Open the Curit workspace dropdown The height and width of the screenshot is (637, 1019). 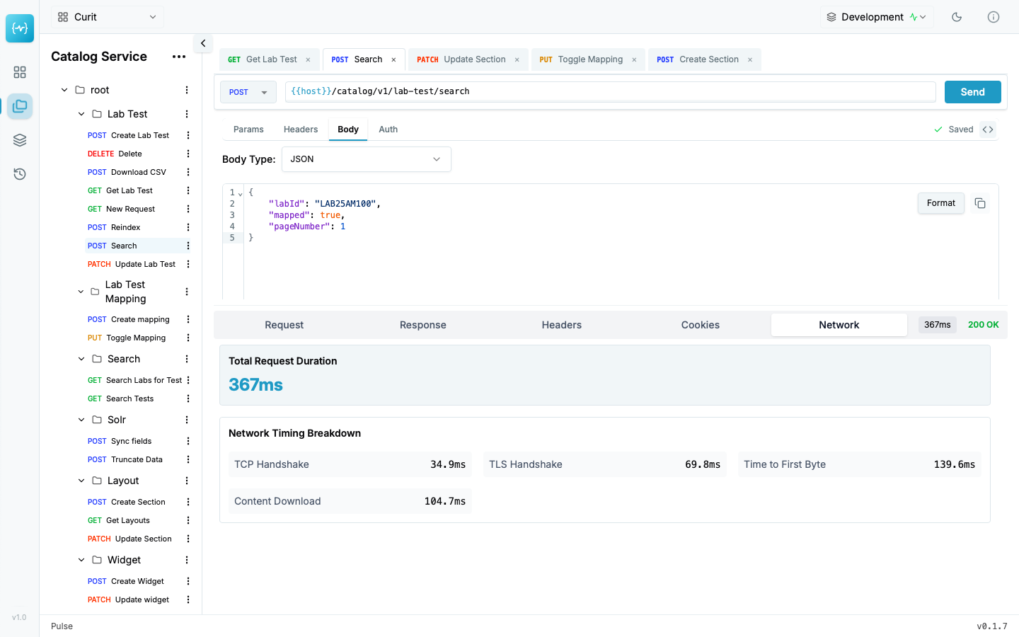108,17
